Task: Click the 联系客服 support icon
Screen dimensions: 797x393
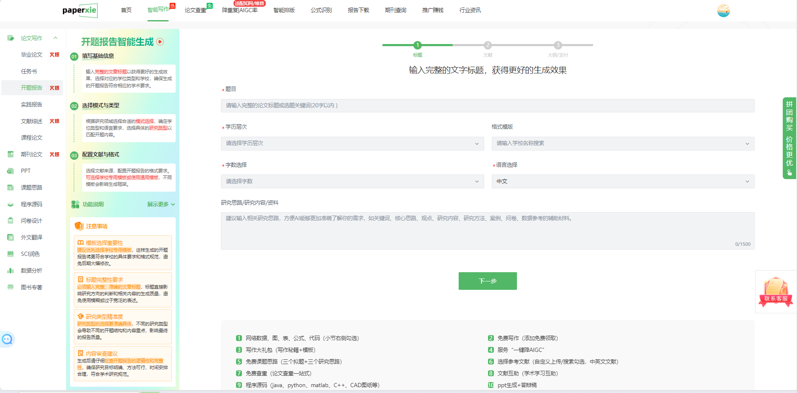Action: point(776,292)
